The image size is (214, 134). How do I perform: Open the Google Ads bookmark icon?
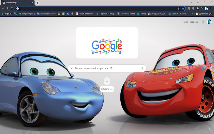68,14
